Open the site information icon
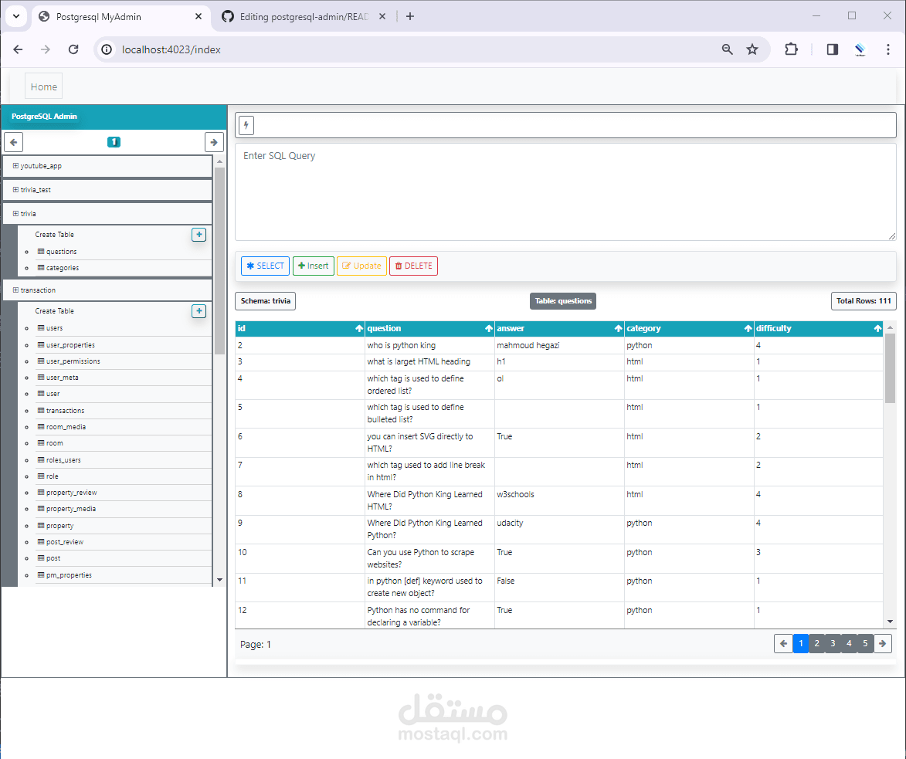 (107, 49)
